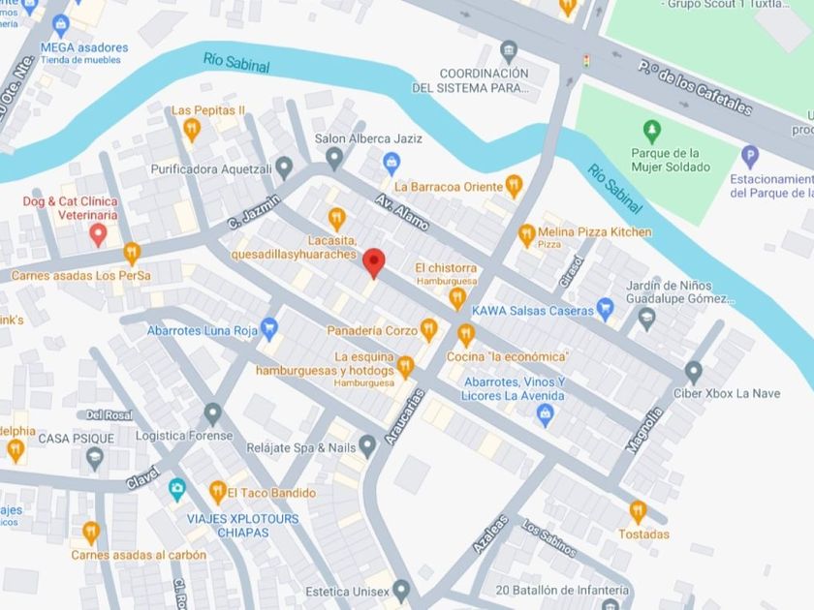This screenshot has width=814, height=610.
Task: Click the traffic light on Cafetales
Action: (x=587, y=62)
